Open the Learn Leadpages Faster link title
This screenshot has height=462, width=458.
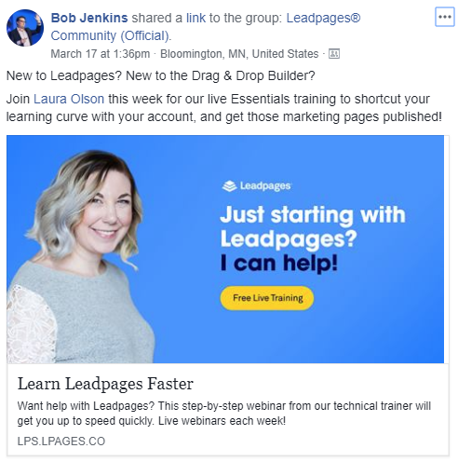(105, 384)
